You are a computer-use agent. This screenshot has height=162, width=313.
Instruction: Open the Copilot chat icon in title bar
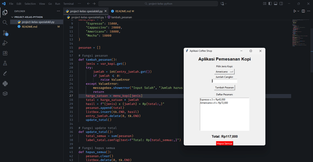(x=222, y=4)
